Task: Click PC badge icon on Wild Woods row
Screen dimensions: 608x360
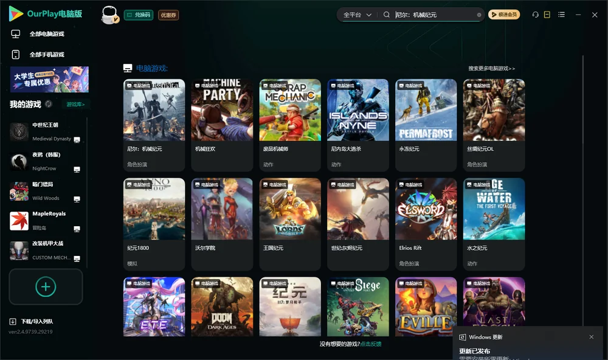Action: (77, 199)
